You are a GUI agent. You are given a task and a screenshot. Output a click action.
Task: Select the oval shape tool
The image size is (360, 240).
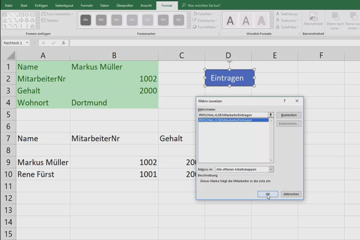pyautogui.click(x=27, y=15)
